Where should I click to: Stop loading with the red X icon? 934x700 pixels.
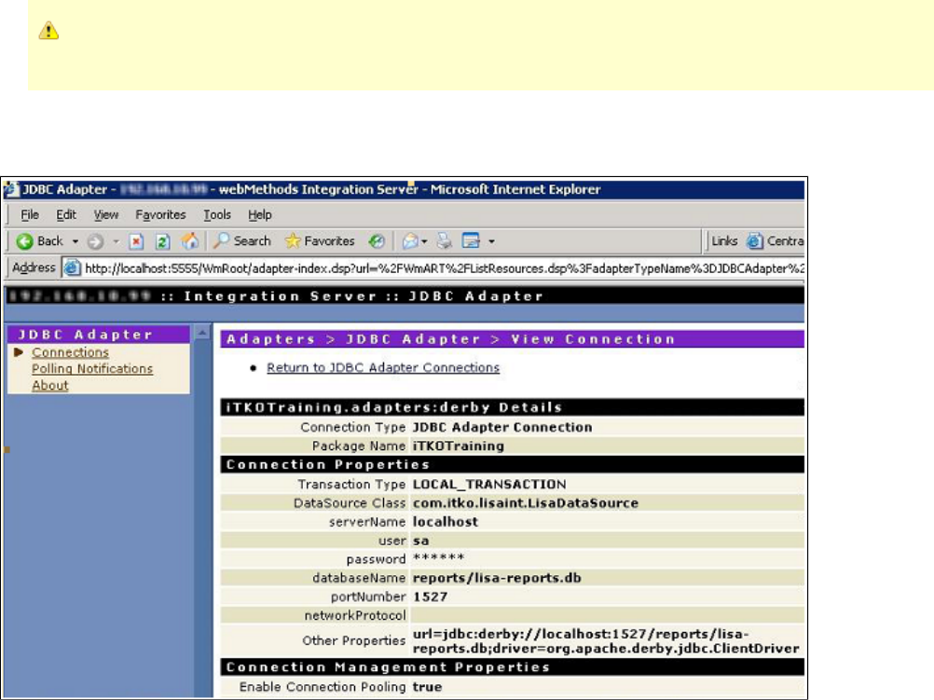[136, 241]
